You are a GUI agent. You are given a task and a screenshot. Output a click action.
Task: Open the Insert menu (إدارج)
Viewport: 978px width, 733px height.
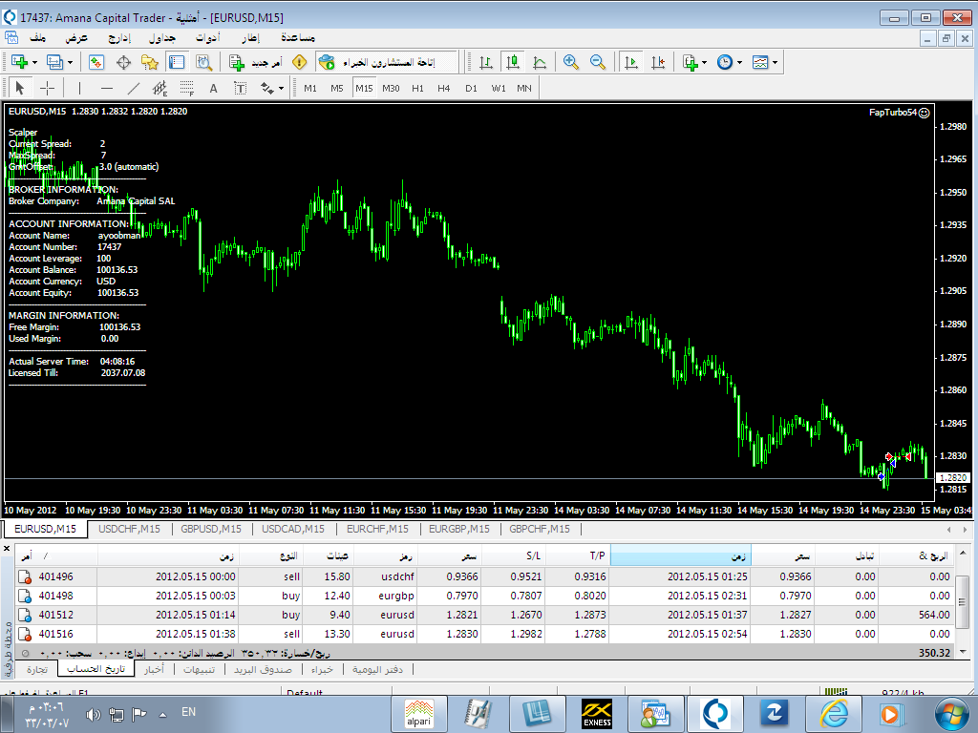point(119,38)
